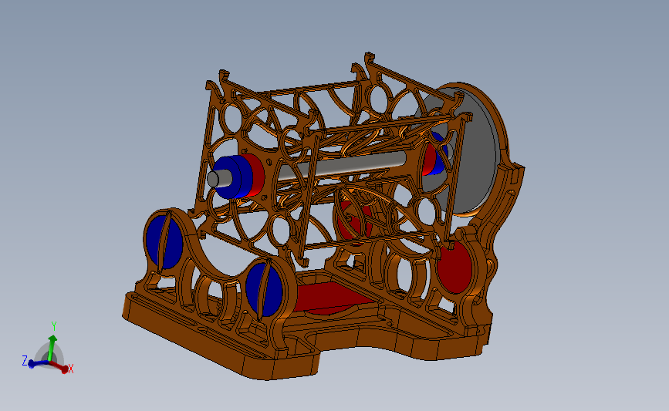Click the blue Z axis of orientation triad
Screen dimensions: 669x411
click(x=38, y=364)
